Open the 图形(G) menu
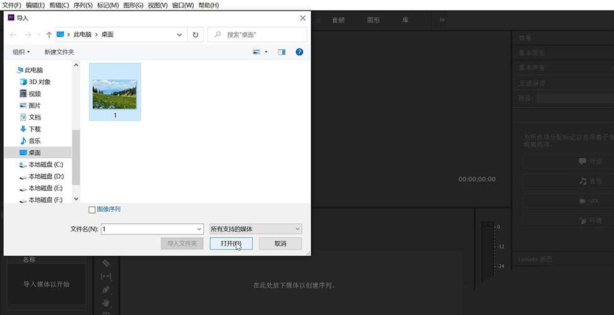This screenshot has width=614, height=315. pyautogui.click(x=133, y=5)
